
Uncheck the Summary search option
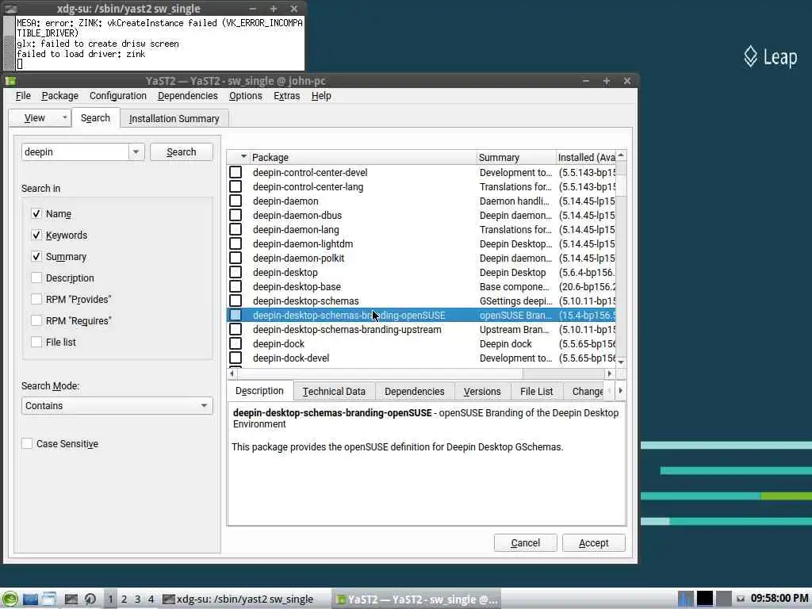coord(36,256)
